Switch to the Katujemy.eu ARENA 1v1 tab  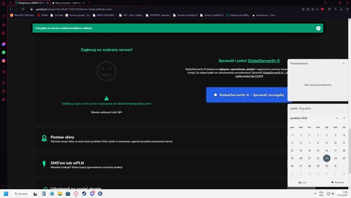coord(32,3)
